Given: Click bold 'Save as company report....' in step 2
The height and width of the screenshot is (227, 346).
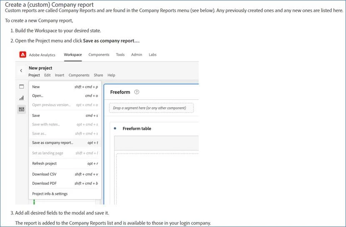Looking at the screenshot, I should pyautogui.click(x=111, y=40).
